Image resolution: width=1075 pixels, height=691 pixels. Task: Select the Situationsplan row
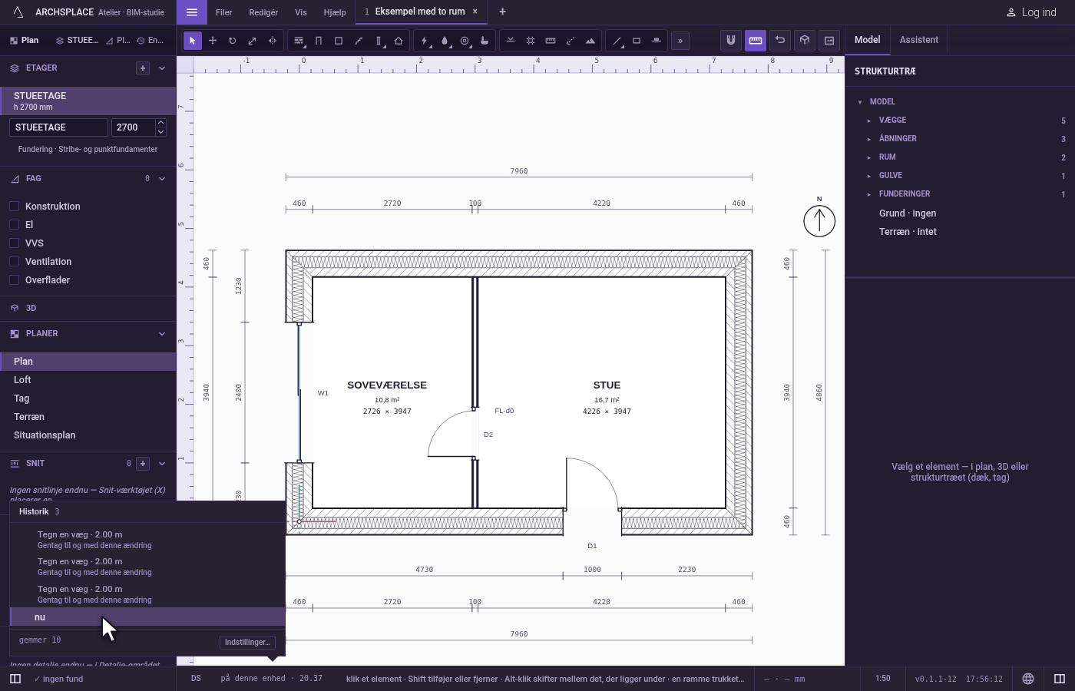[x=88, y=435]
